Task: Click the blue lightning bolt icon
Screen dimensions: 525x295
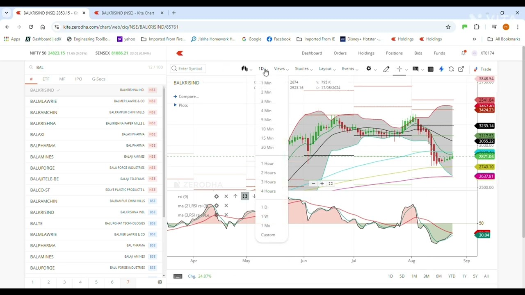Action: coord(441,69)
